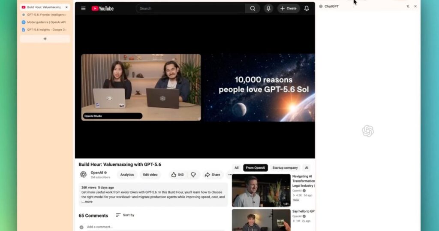
Task: Select the Startup company filter chip
Action: (x=285, y=167)
